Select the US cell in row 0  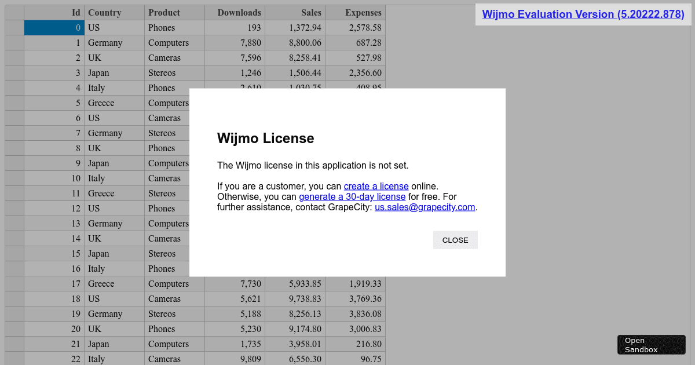115,28
